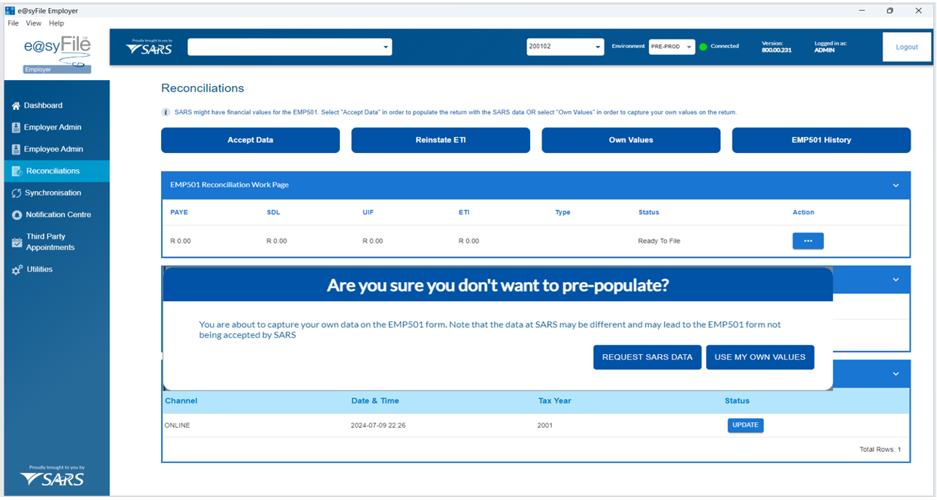Open the Help menu

[x=57, y=23]
